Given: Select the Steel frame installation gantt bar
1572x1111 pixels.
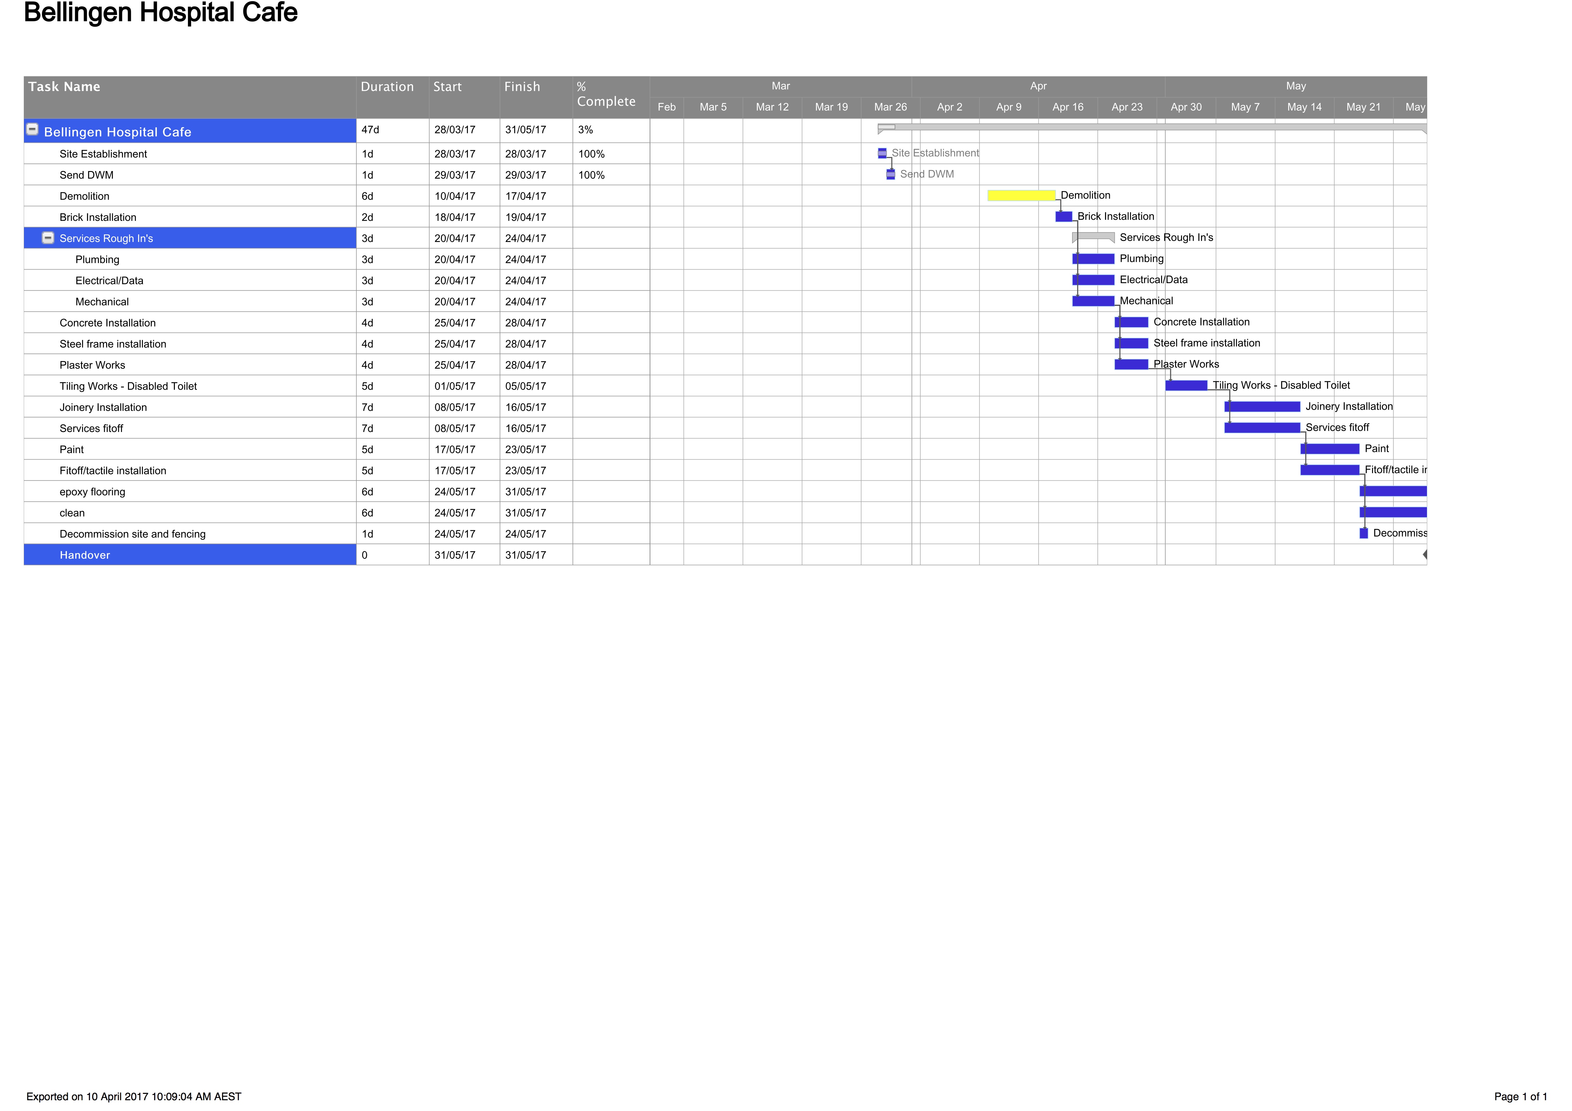Looking at the screenshot, I should [1132, 344].
